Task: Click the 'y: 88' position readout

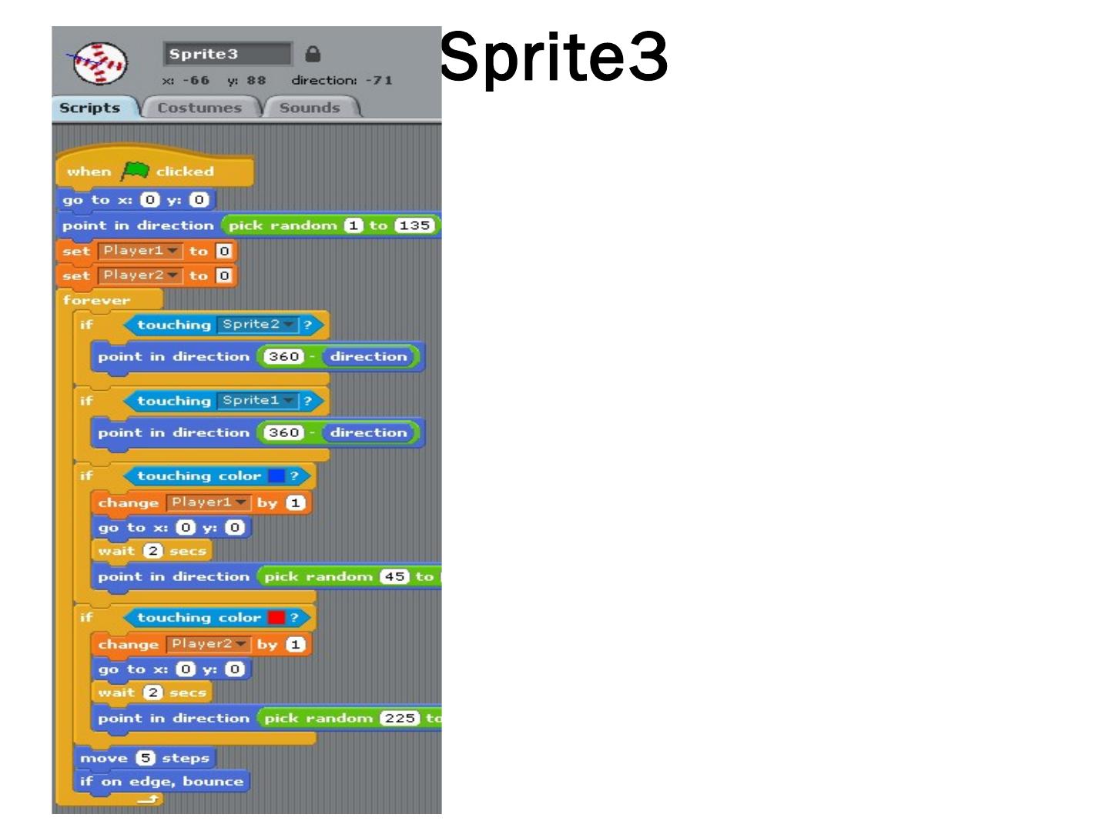Action: click(x=246, y=80)
